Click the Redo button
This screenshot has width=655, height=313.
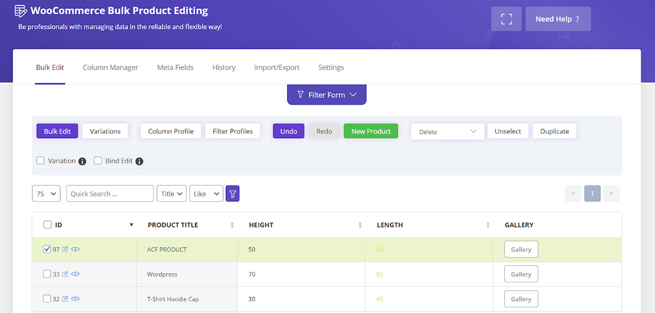(x=324, y=131)
